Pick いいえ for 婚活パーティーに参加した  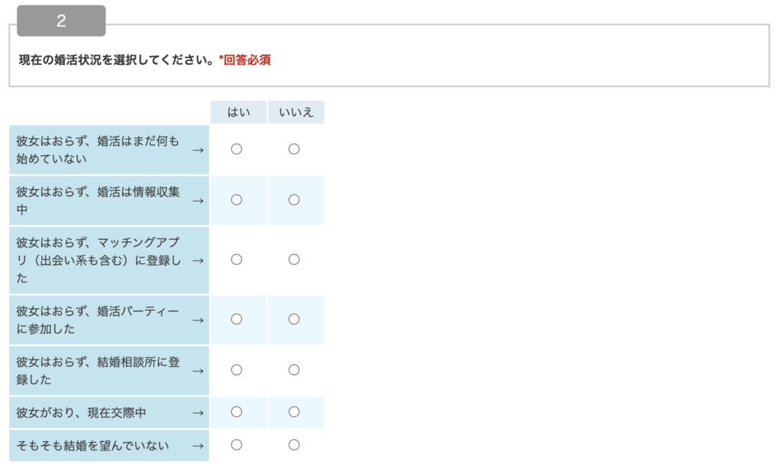(x=294, y=319)
